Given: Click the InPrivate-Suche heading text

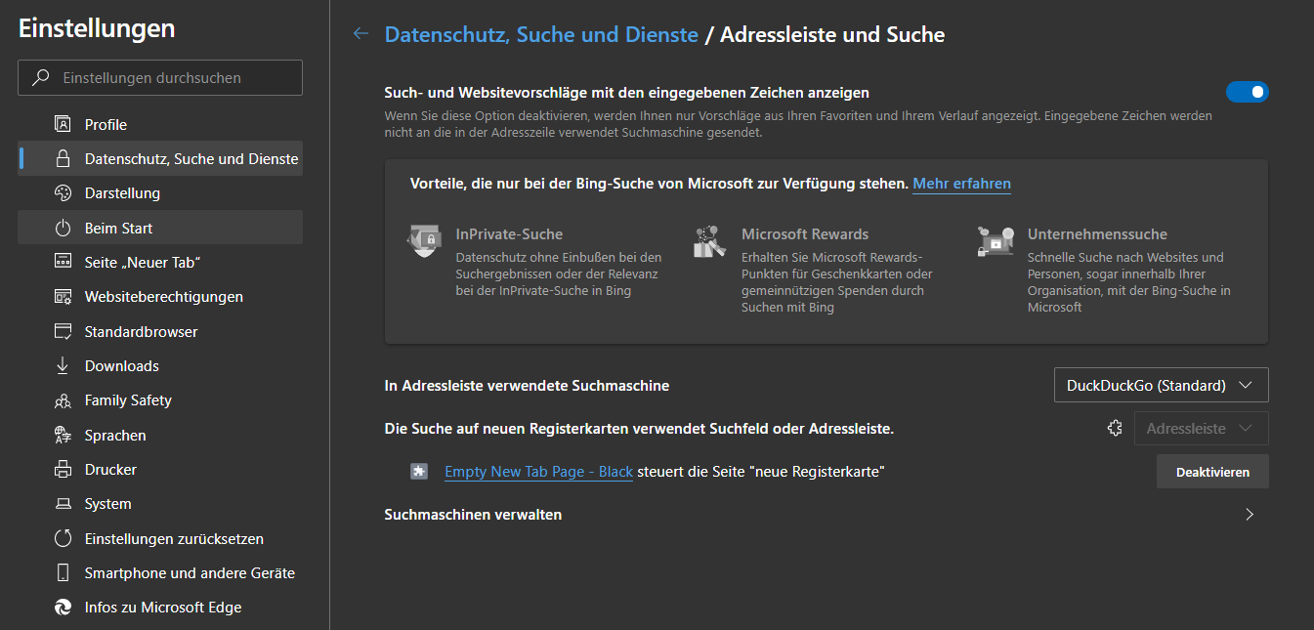Looking at the screenshot, I should coord(509,234).
